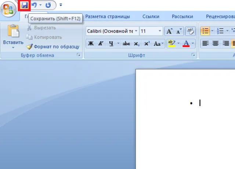Open numbering library dropdown arrow
235x169 pixels.
[227, 31]
